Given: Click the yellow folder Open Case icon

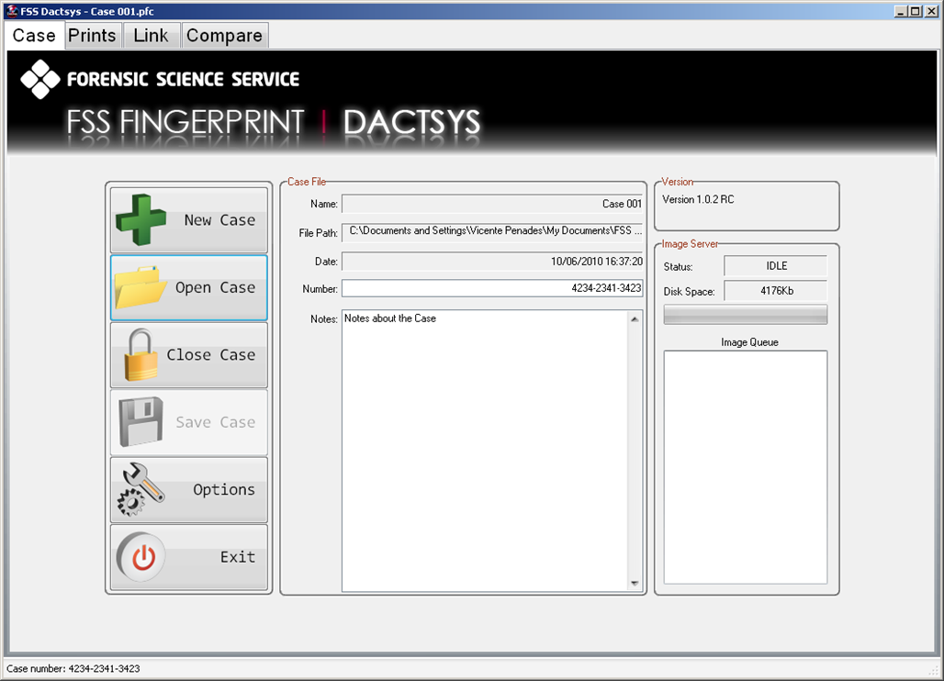Looking at the screenshot, I should coord(140,287).
